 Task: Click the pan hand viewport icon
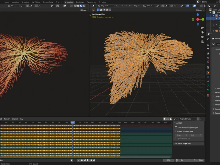(202, 33)
